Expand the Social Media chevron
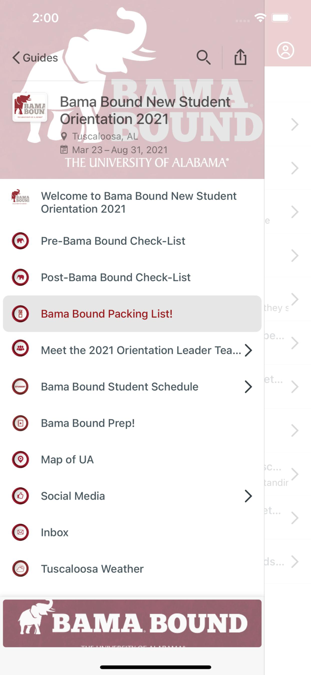 click(x=248, y=496)
